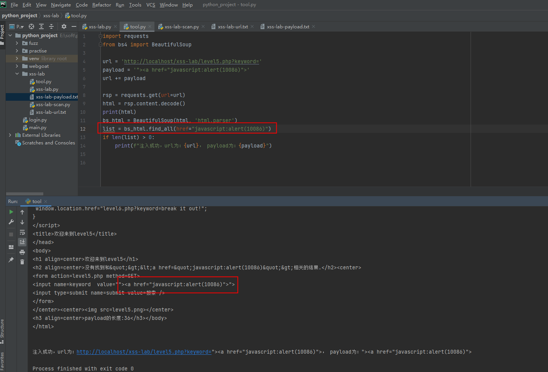This screenshot has width=548, height=372.
Task: Close the xss-lab-payload.txt editor tab
Action: [x=313, y=26]
